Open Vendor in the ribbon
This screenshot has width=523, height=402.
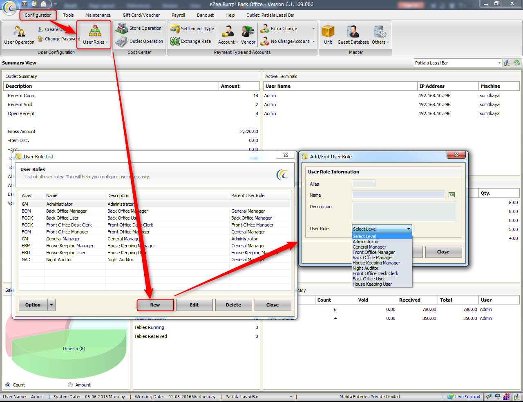(x=248, y=35)
